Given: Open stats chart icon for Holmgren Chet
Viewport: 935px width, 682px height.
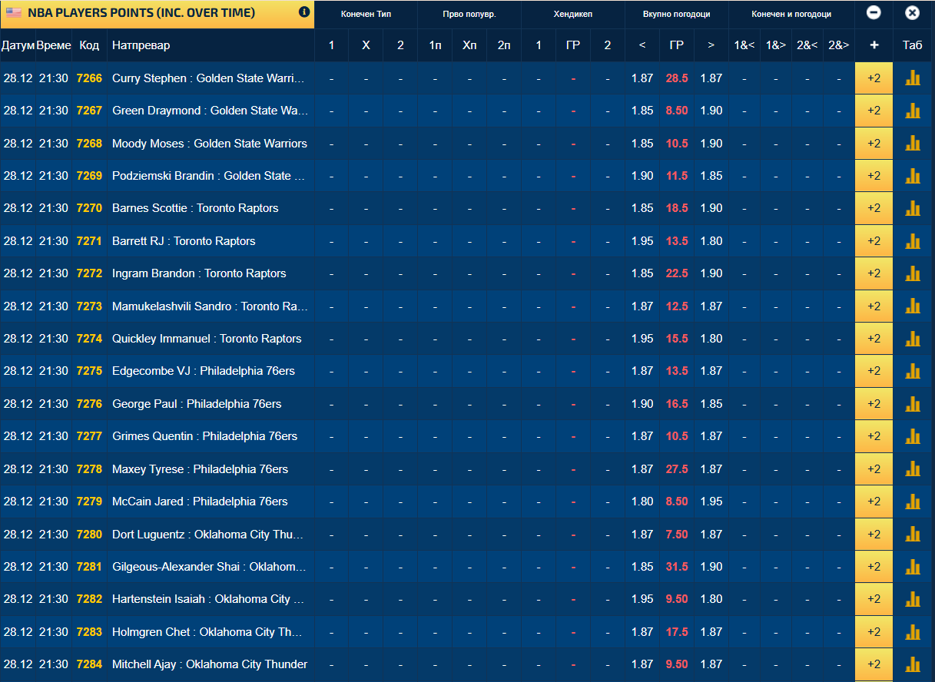Looking at the screenshot, I should 913,631.
